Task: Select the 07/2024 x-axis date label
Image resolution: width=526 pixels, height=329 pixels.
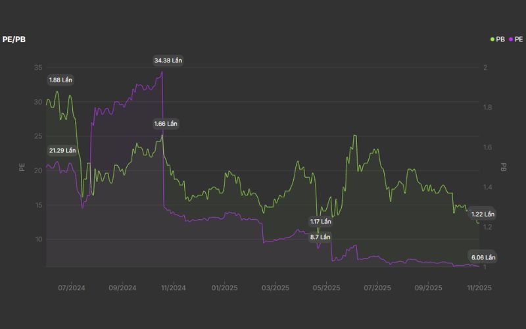Action: [x=72, y=288]
